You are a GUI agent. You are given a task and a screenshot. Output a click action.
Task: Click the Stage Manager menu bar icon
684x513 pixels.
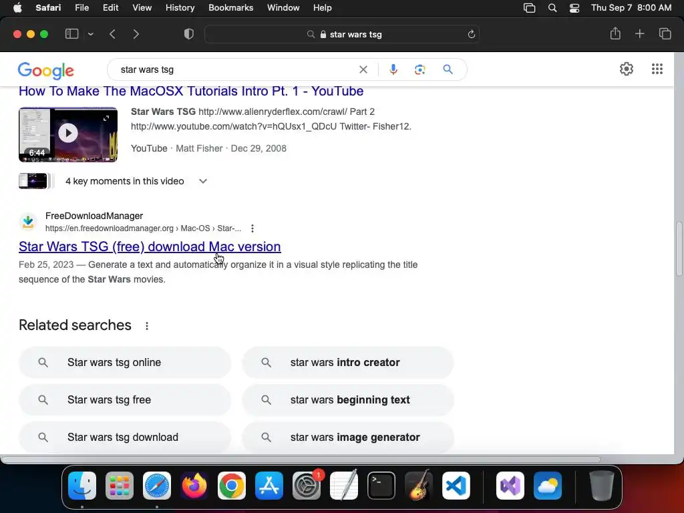tap(529, 8)
